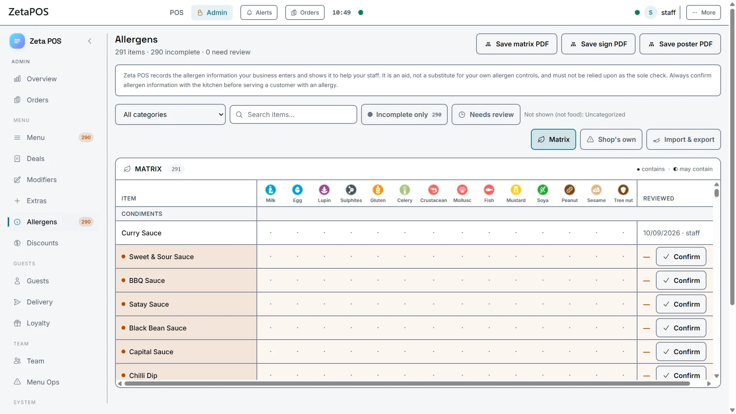Screen dimensions: 736x414
Task: Select Allergens in the sidebar
Action: (x=54, y=222)
